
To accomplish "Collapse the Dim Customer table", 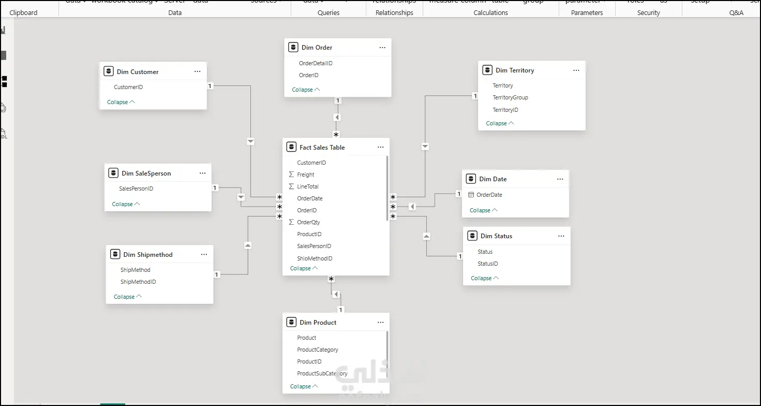I will coord(121,102).
